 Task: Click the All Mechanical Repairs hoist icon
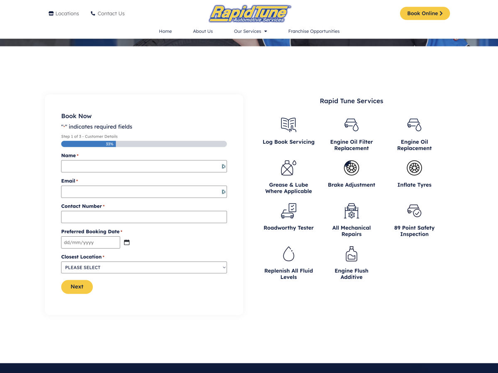(352, 211)
